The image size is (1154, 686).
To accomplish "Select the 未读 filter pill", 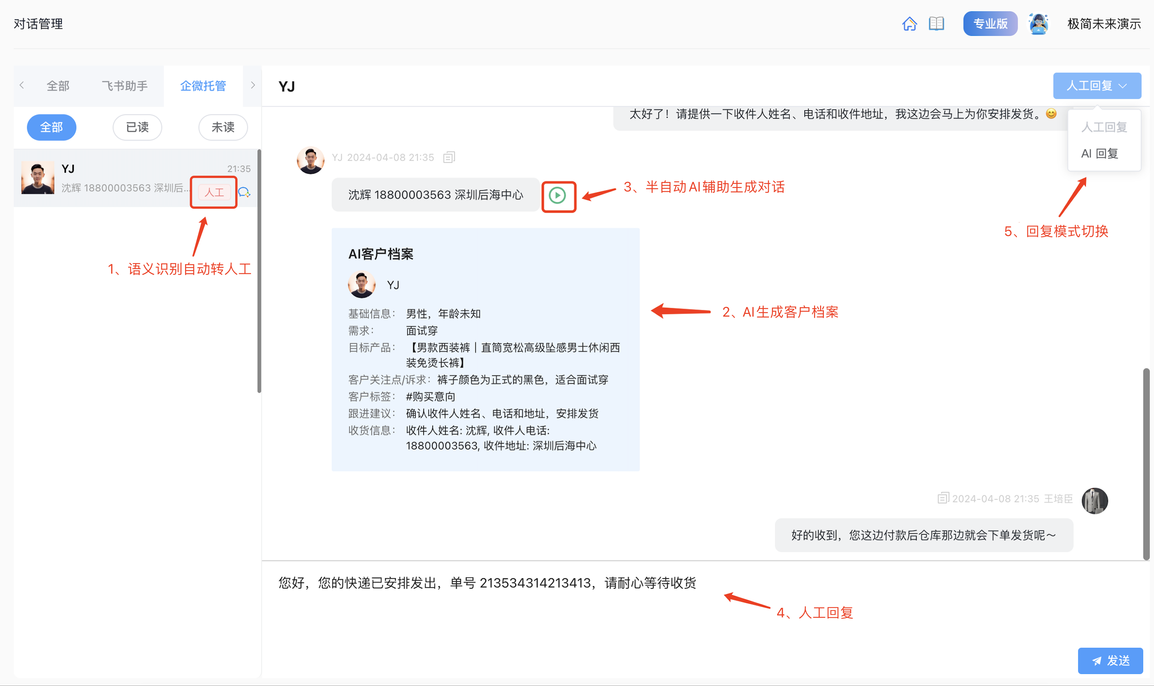I will 223,127.
